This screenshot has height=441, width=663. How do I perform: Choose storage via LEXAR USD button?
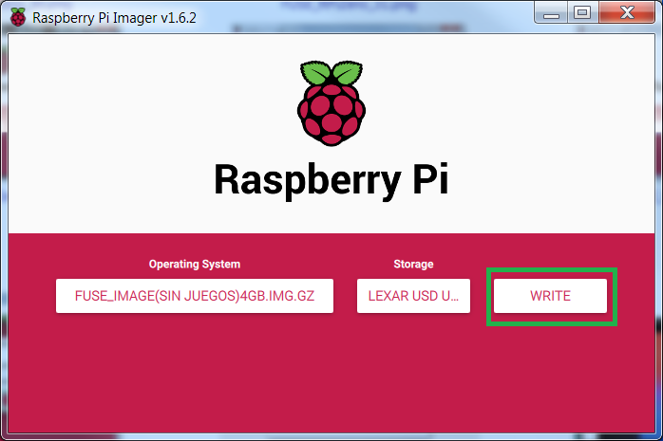(413, 296)
